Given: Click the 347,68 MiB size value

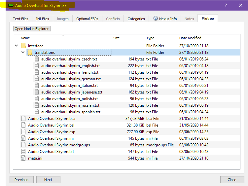Looking at the screenshot, I should pyautogui.click(x=135, y=119).
